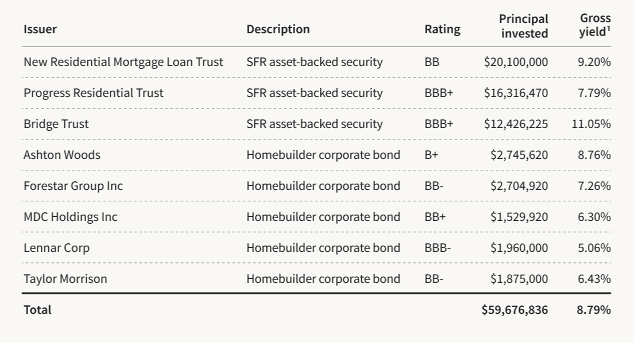634x342 pixels.
Task: Click the Principal invested column header
Action: point(524,26)
